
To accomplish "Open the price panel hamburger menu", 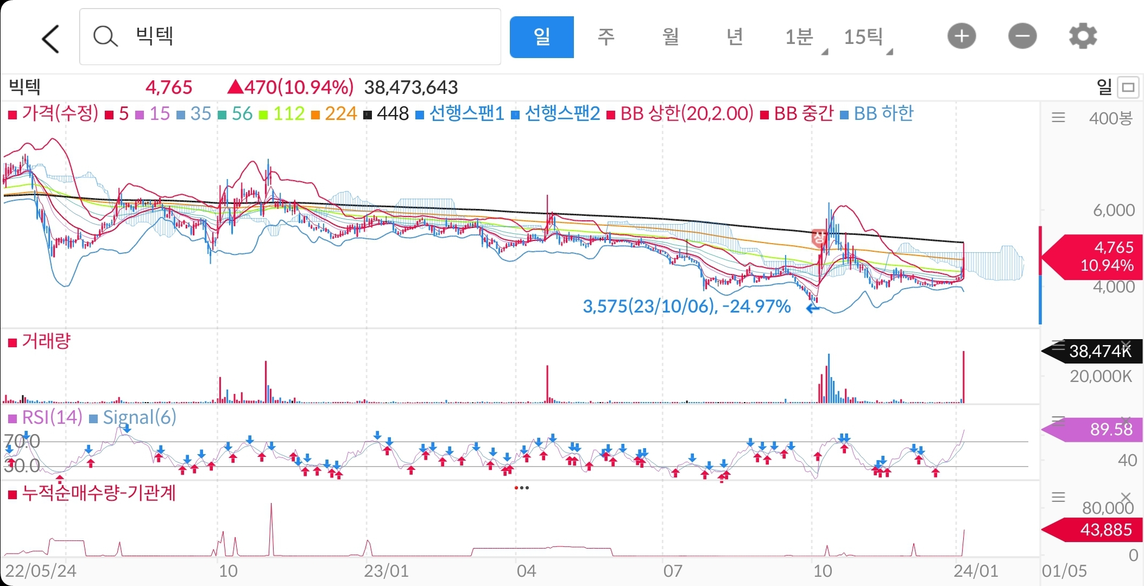I will 1058,118.
